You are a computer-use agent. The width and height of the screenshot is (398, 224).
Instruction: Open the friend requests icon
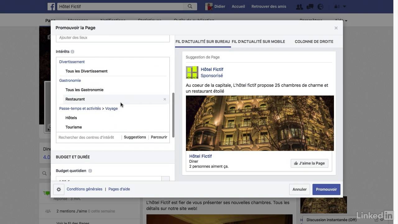(x=299, y=7)
